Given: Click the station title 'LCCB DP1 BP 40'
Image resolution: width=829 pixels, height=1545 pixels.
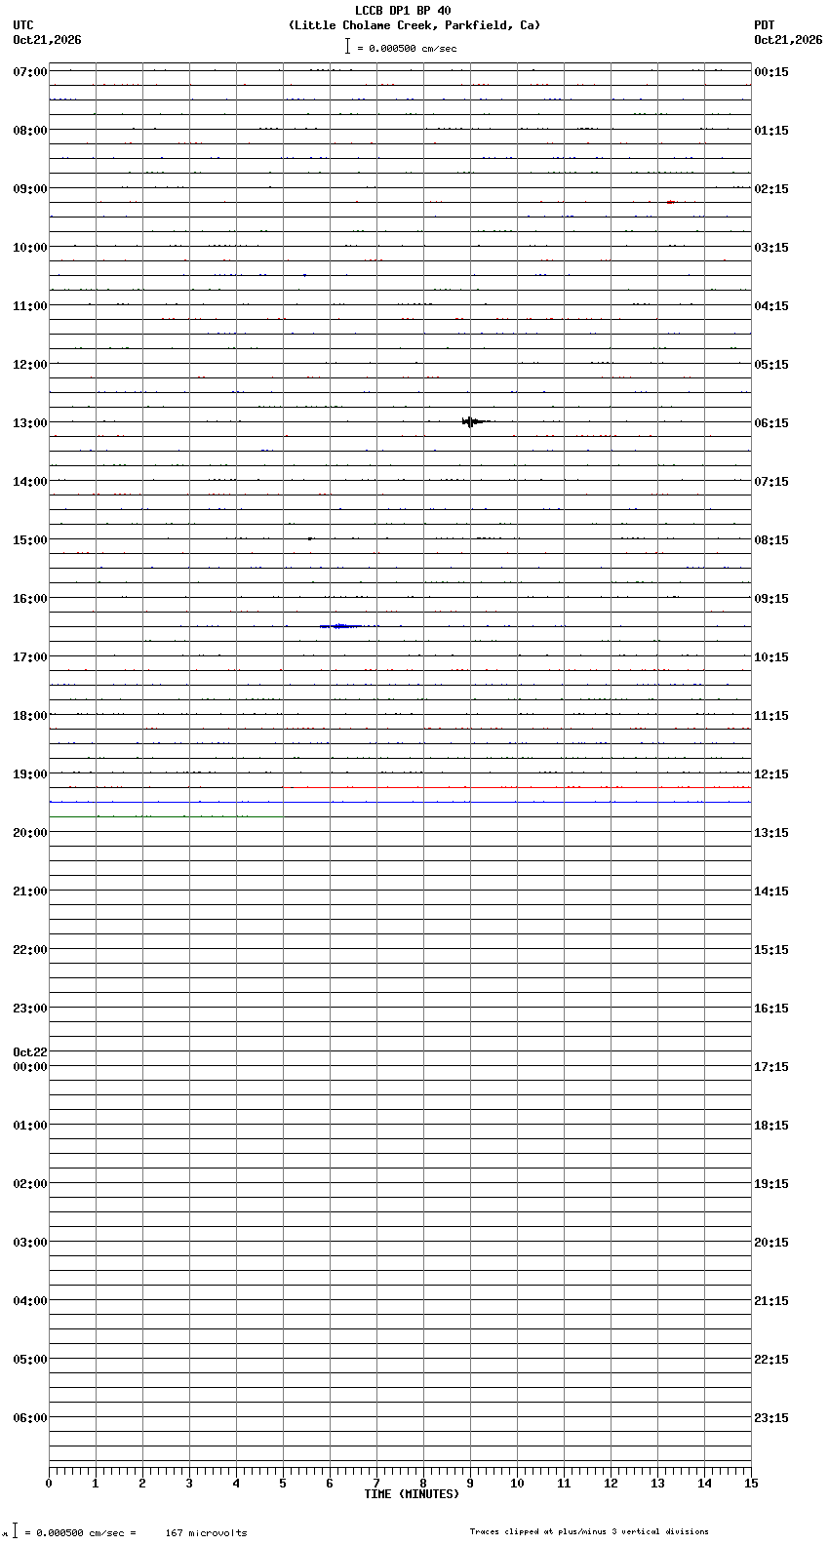Looking at the screenshot, I should click(x=403, y=11).
